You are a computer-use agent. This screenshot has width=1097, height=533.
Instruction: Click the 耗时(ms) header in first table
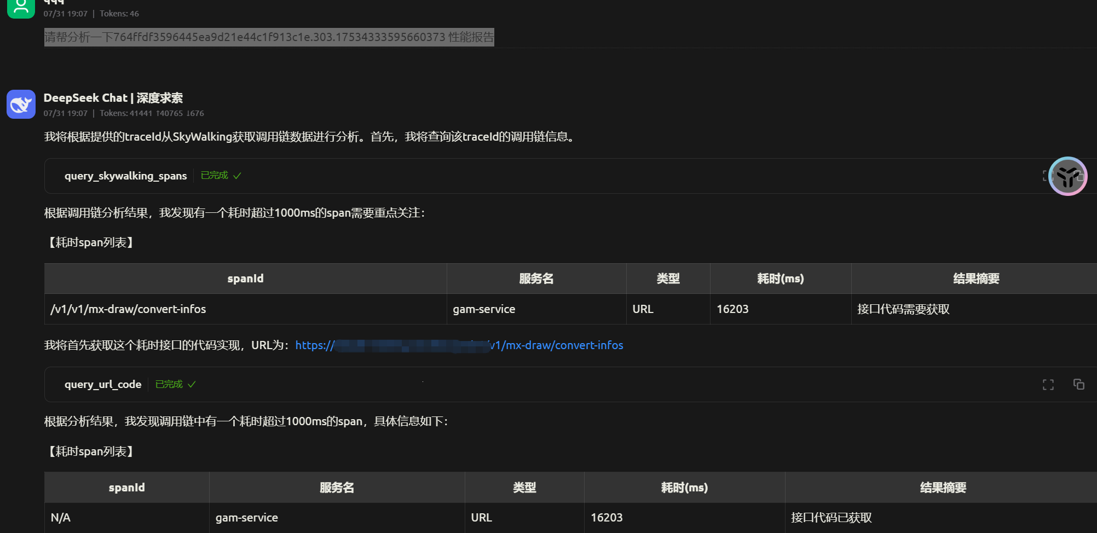pos(781,279)
